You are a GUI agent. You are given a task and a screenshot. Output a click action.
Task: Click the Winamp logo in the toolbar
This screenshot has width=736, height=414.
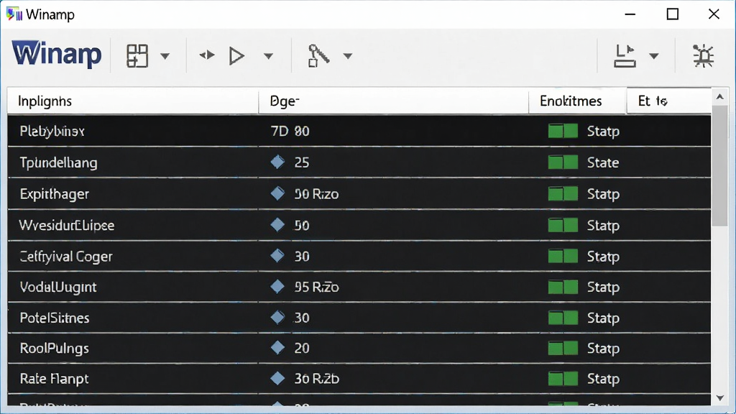pyautogui.click(x=56, y=54)
